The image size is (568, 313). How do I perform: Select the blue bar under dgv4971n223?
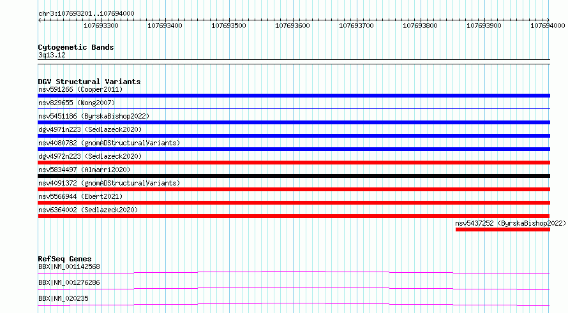click(x=294, y=136)
